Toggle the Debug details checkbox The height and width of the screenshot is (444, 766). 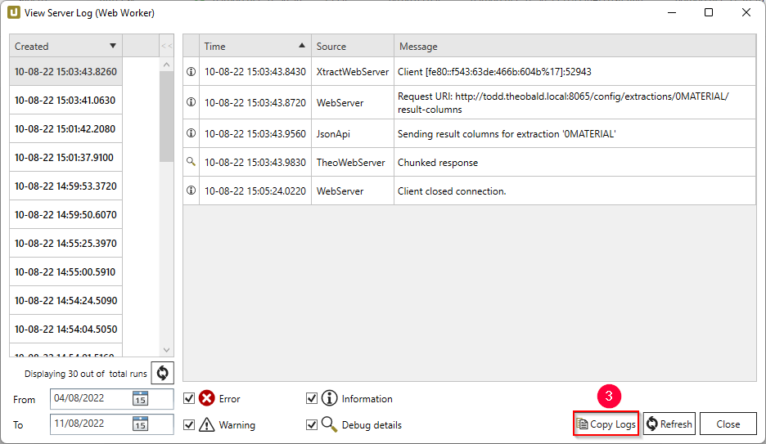312,424
